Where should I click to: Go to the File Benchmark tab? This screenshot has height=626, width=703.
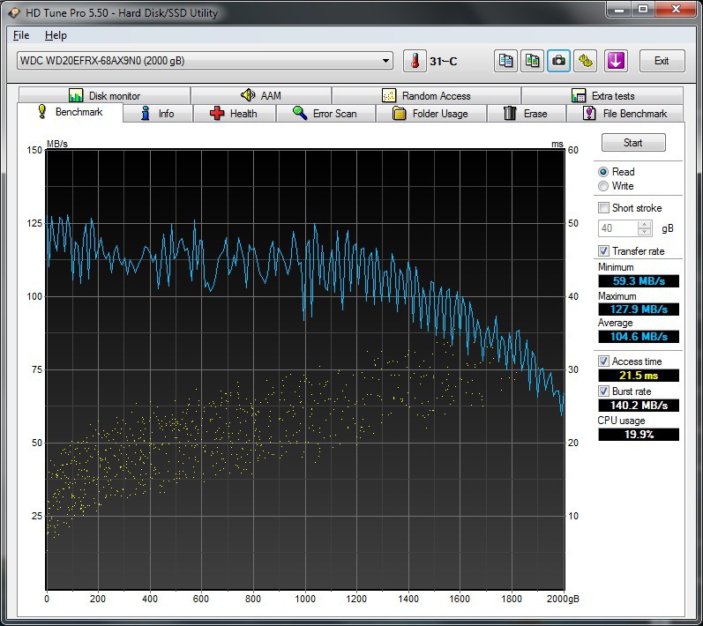[625, 114]
